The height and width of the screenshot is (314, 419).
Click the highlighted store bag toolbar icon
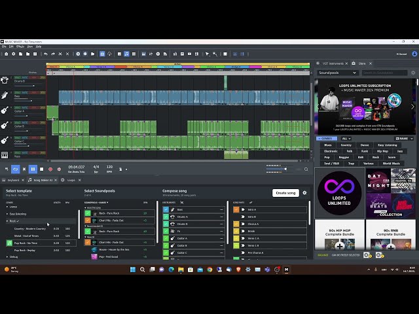click(x=102, y=54)
